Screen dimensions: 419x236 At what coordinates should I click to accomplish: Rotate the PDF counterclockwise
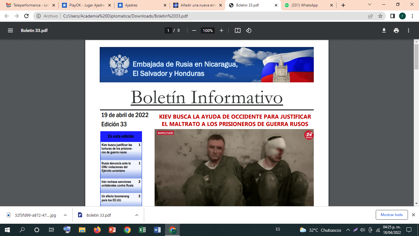(x=249, y=30)
